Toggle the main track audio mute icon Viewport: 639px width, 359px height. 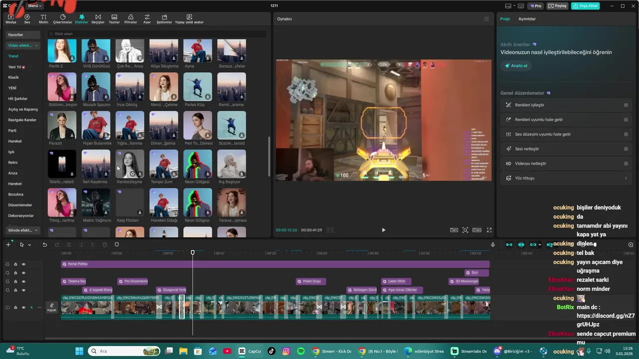pyautogui.click(x=31, y=308)
